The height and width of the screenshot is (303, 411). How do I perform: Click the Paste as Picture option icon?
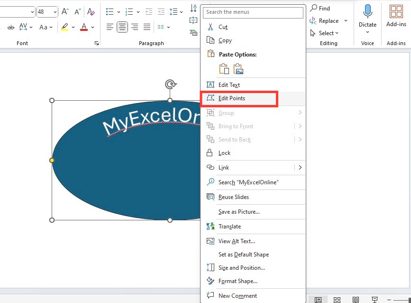point(238,69)
